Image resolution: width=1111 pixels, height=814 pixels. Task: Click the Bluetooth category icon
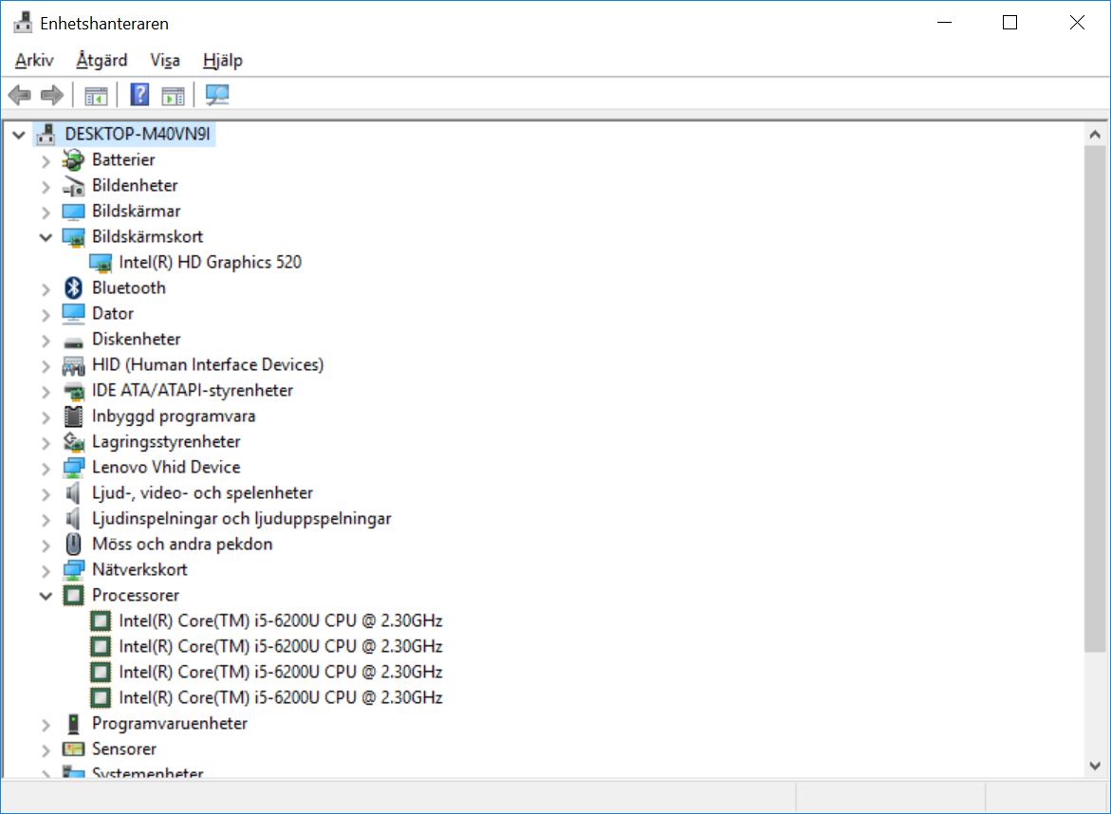click(x=72, y=287)
